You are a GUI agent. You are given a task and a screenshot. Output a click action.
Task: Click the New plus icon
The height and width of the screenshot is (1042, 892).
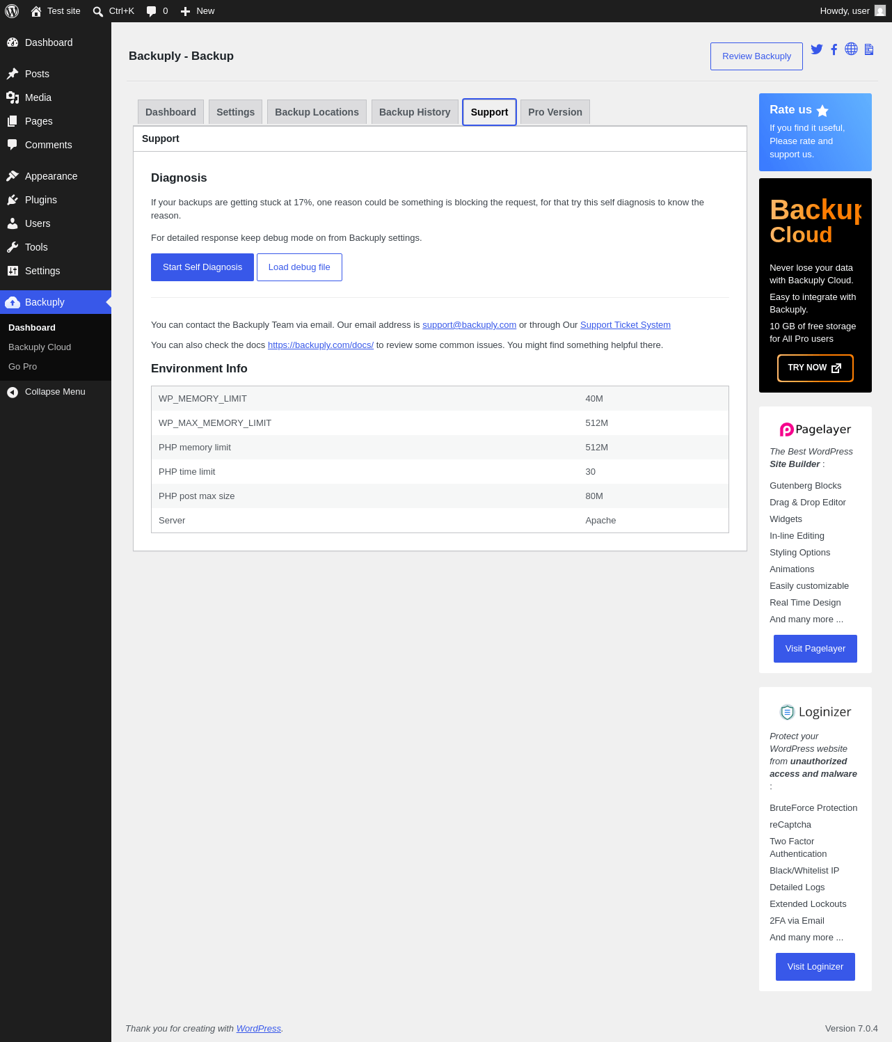coord(185,11)
